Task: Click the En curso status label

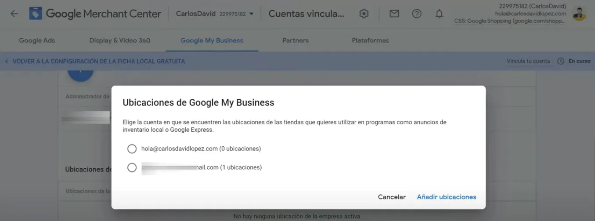Action: click(x=580, y=61)
